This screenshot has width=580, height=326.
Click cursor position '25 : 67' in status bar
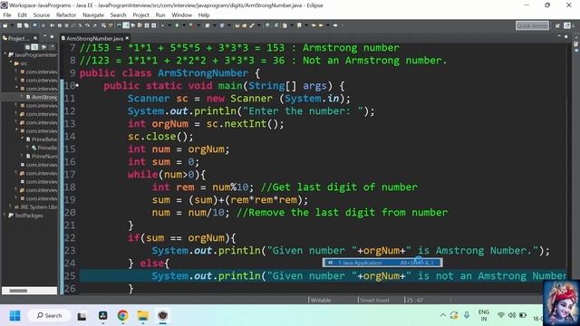pyautogui.click(x=415, y=300)
